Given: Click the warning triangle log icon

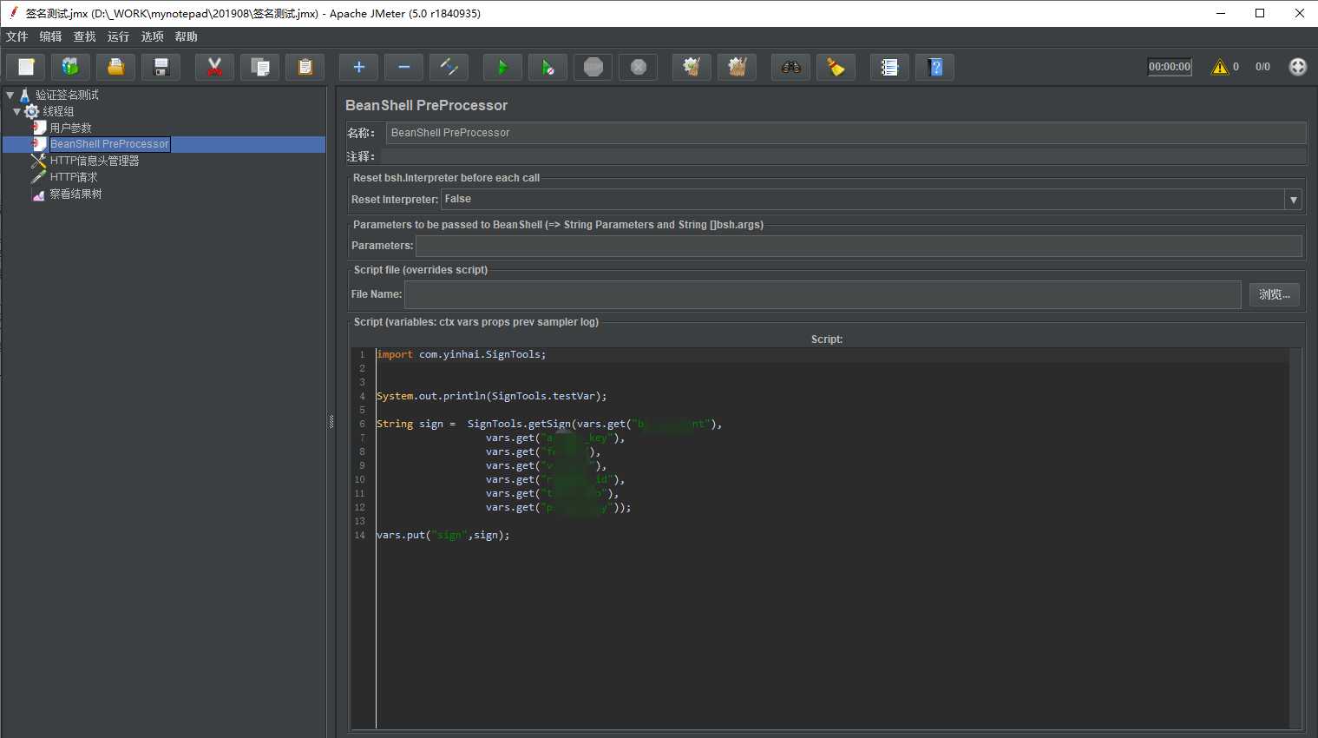Looking at the screenshot, I should (x=1220, y=67).
